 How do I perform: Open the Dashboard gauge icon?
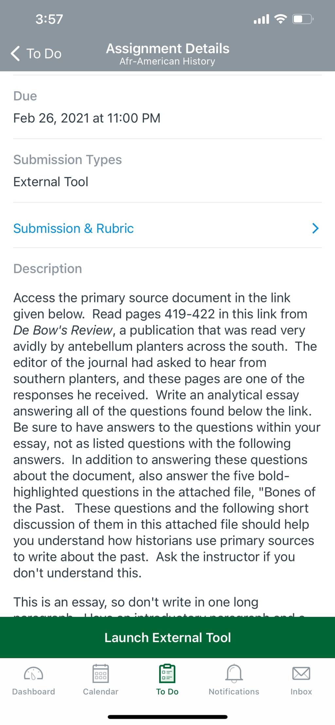[33, 674]
